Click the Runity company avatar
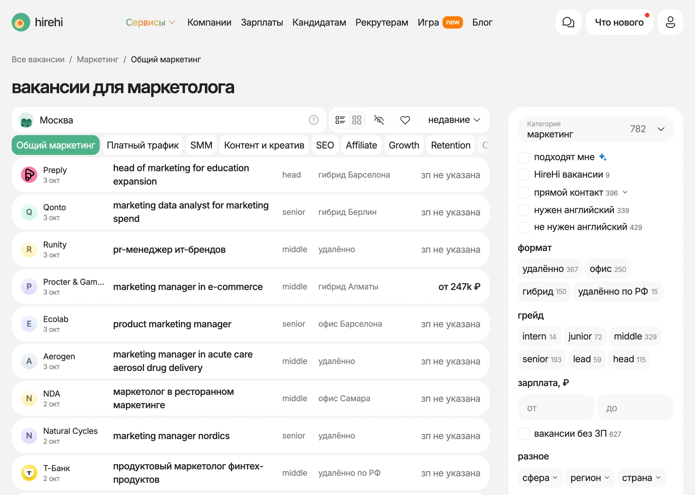Screen dimensions: 695x495 tap(29, 249)
